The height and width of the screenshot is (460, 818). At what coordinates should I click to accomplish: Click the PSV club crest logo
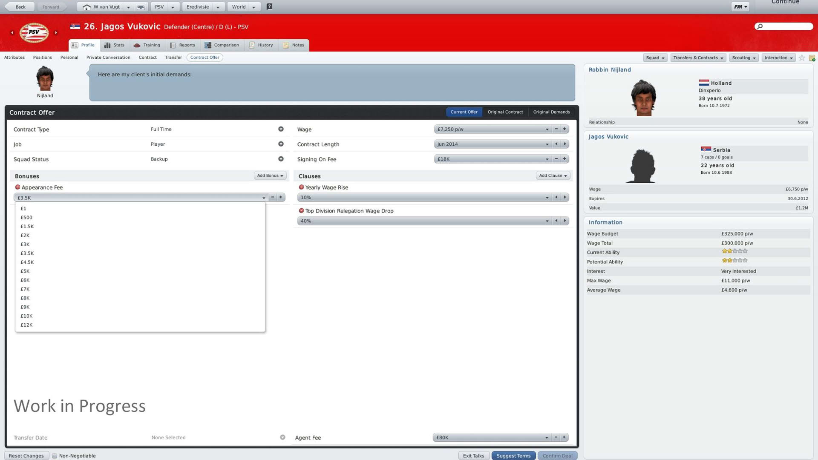(34, 32)
